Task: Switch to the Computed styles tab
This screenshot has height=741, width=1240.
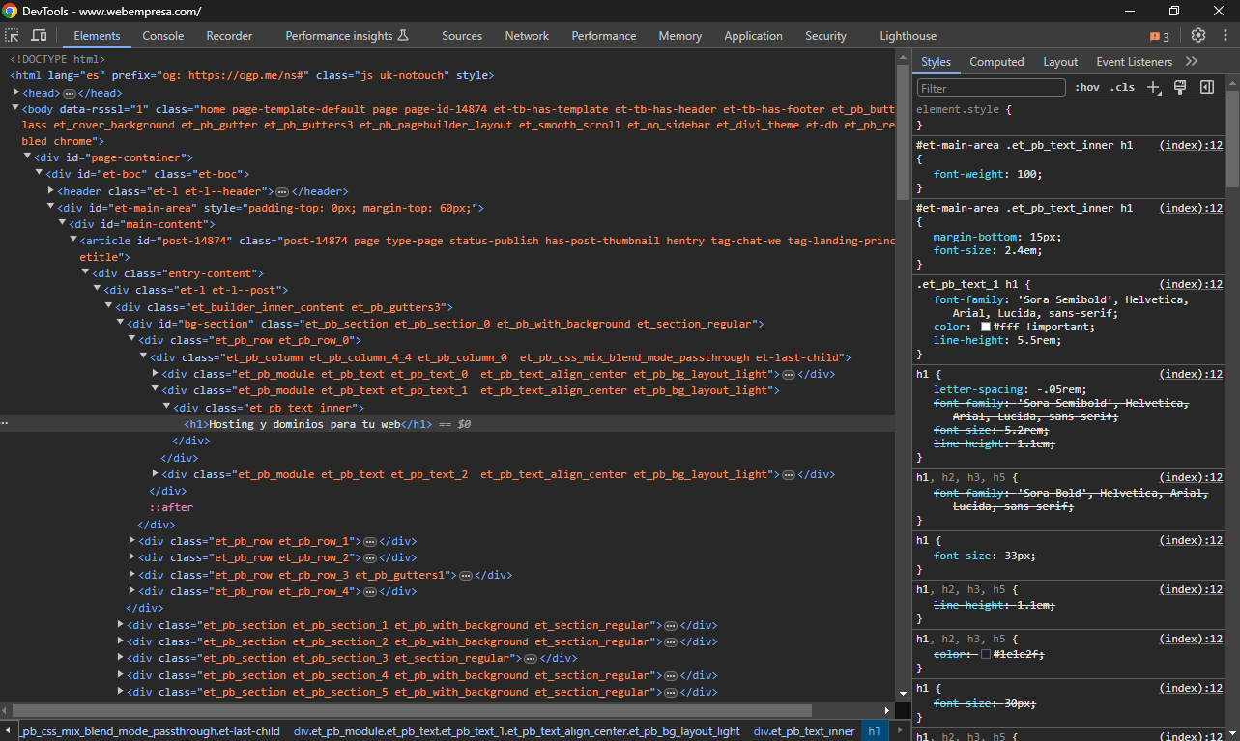Action: [996, 61]
